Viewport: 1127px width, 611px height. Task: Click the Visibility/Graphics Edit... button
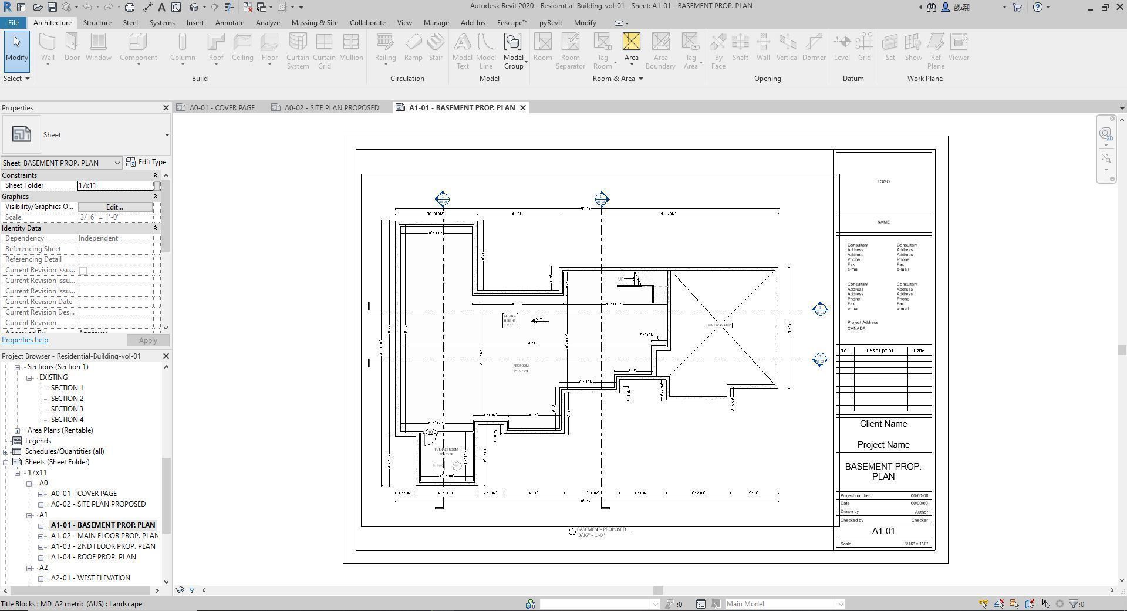pyautogui.click(x=115, y=207)
